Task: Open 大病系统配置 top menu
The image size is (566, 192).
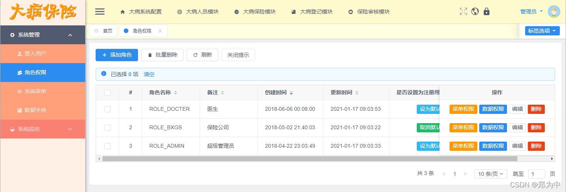Action: [141, 12]
